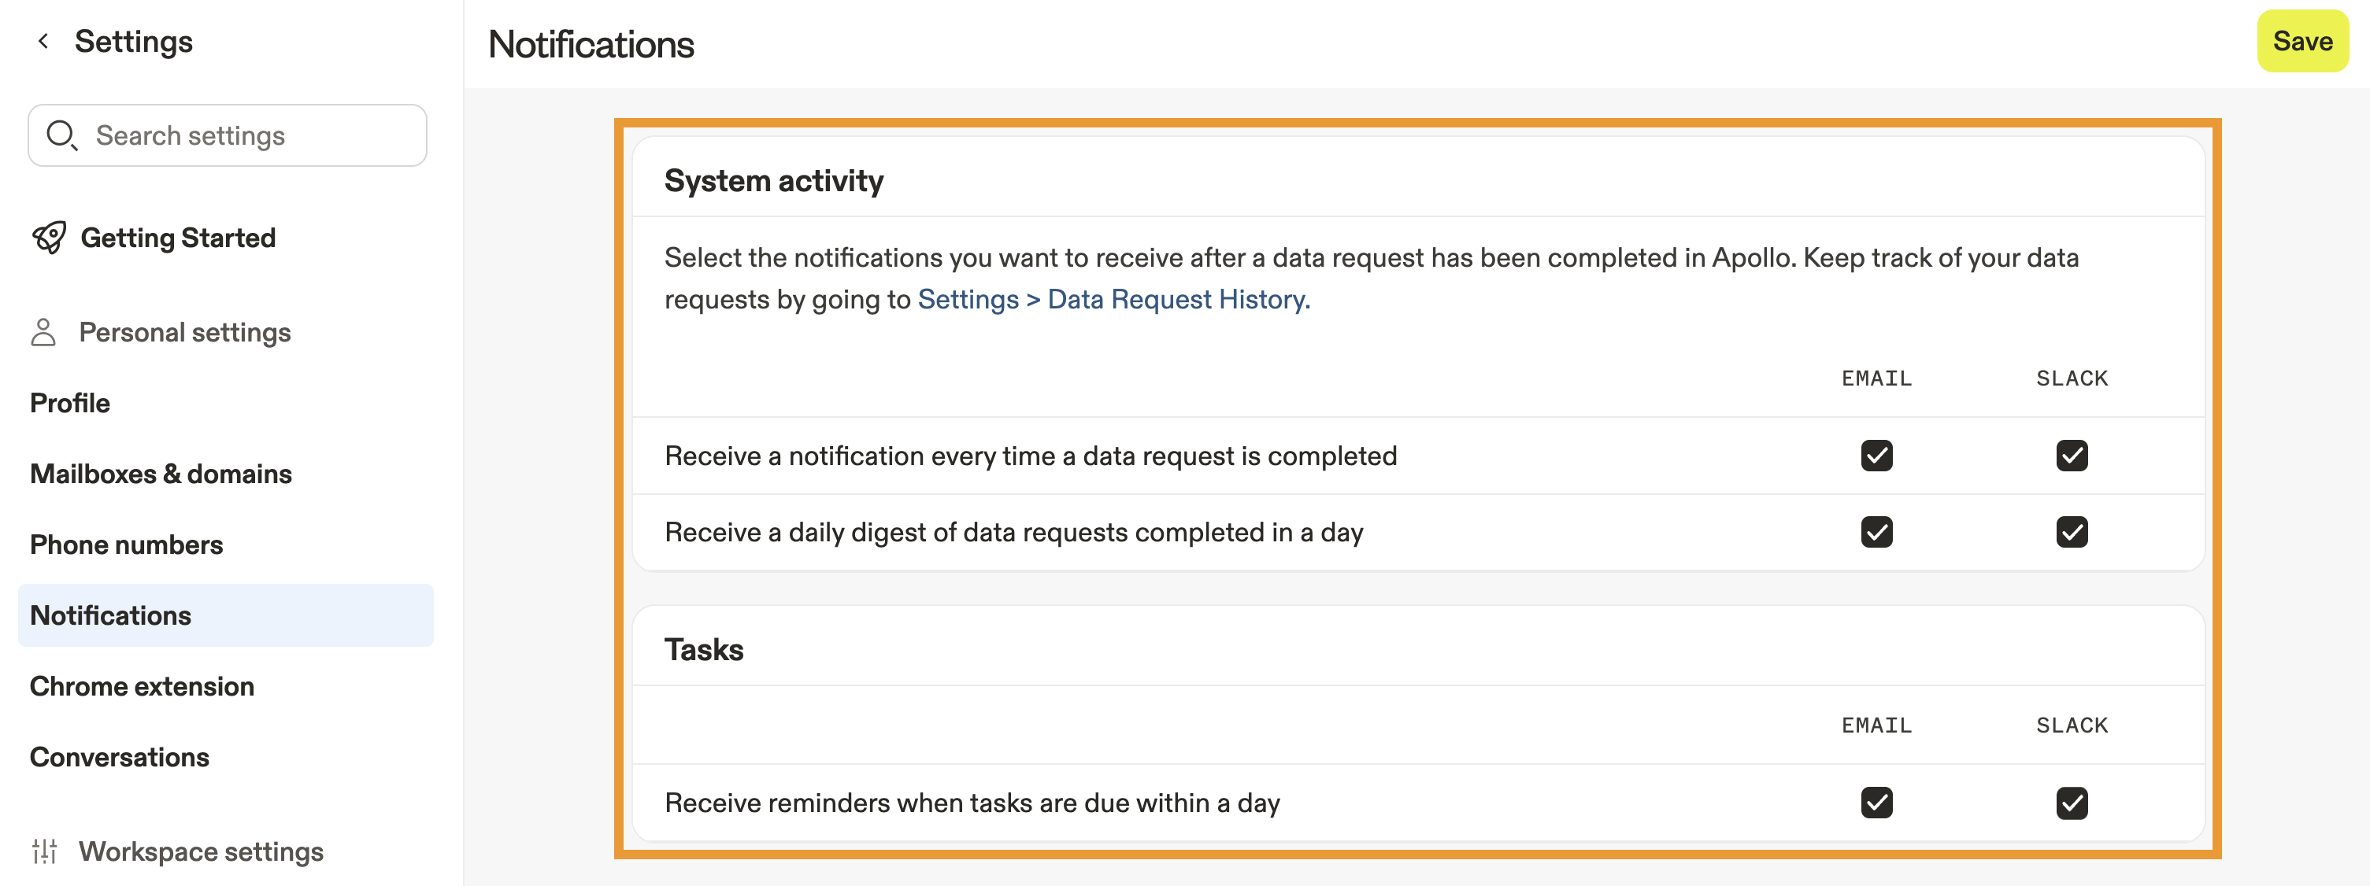Go to Mailboxes & domains settings
This screenshot has height=886, width=2370.
(x=161, y=474)
